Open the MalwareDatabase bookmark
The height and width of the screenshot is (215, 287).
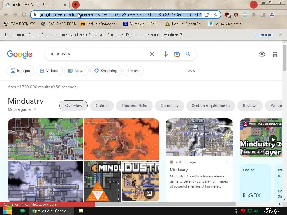coord(100,24)
